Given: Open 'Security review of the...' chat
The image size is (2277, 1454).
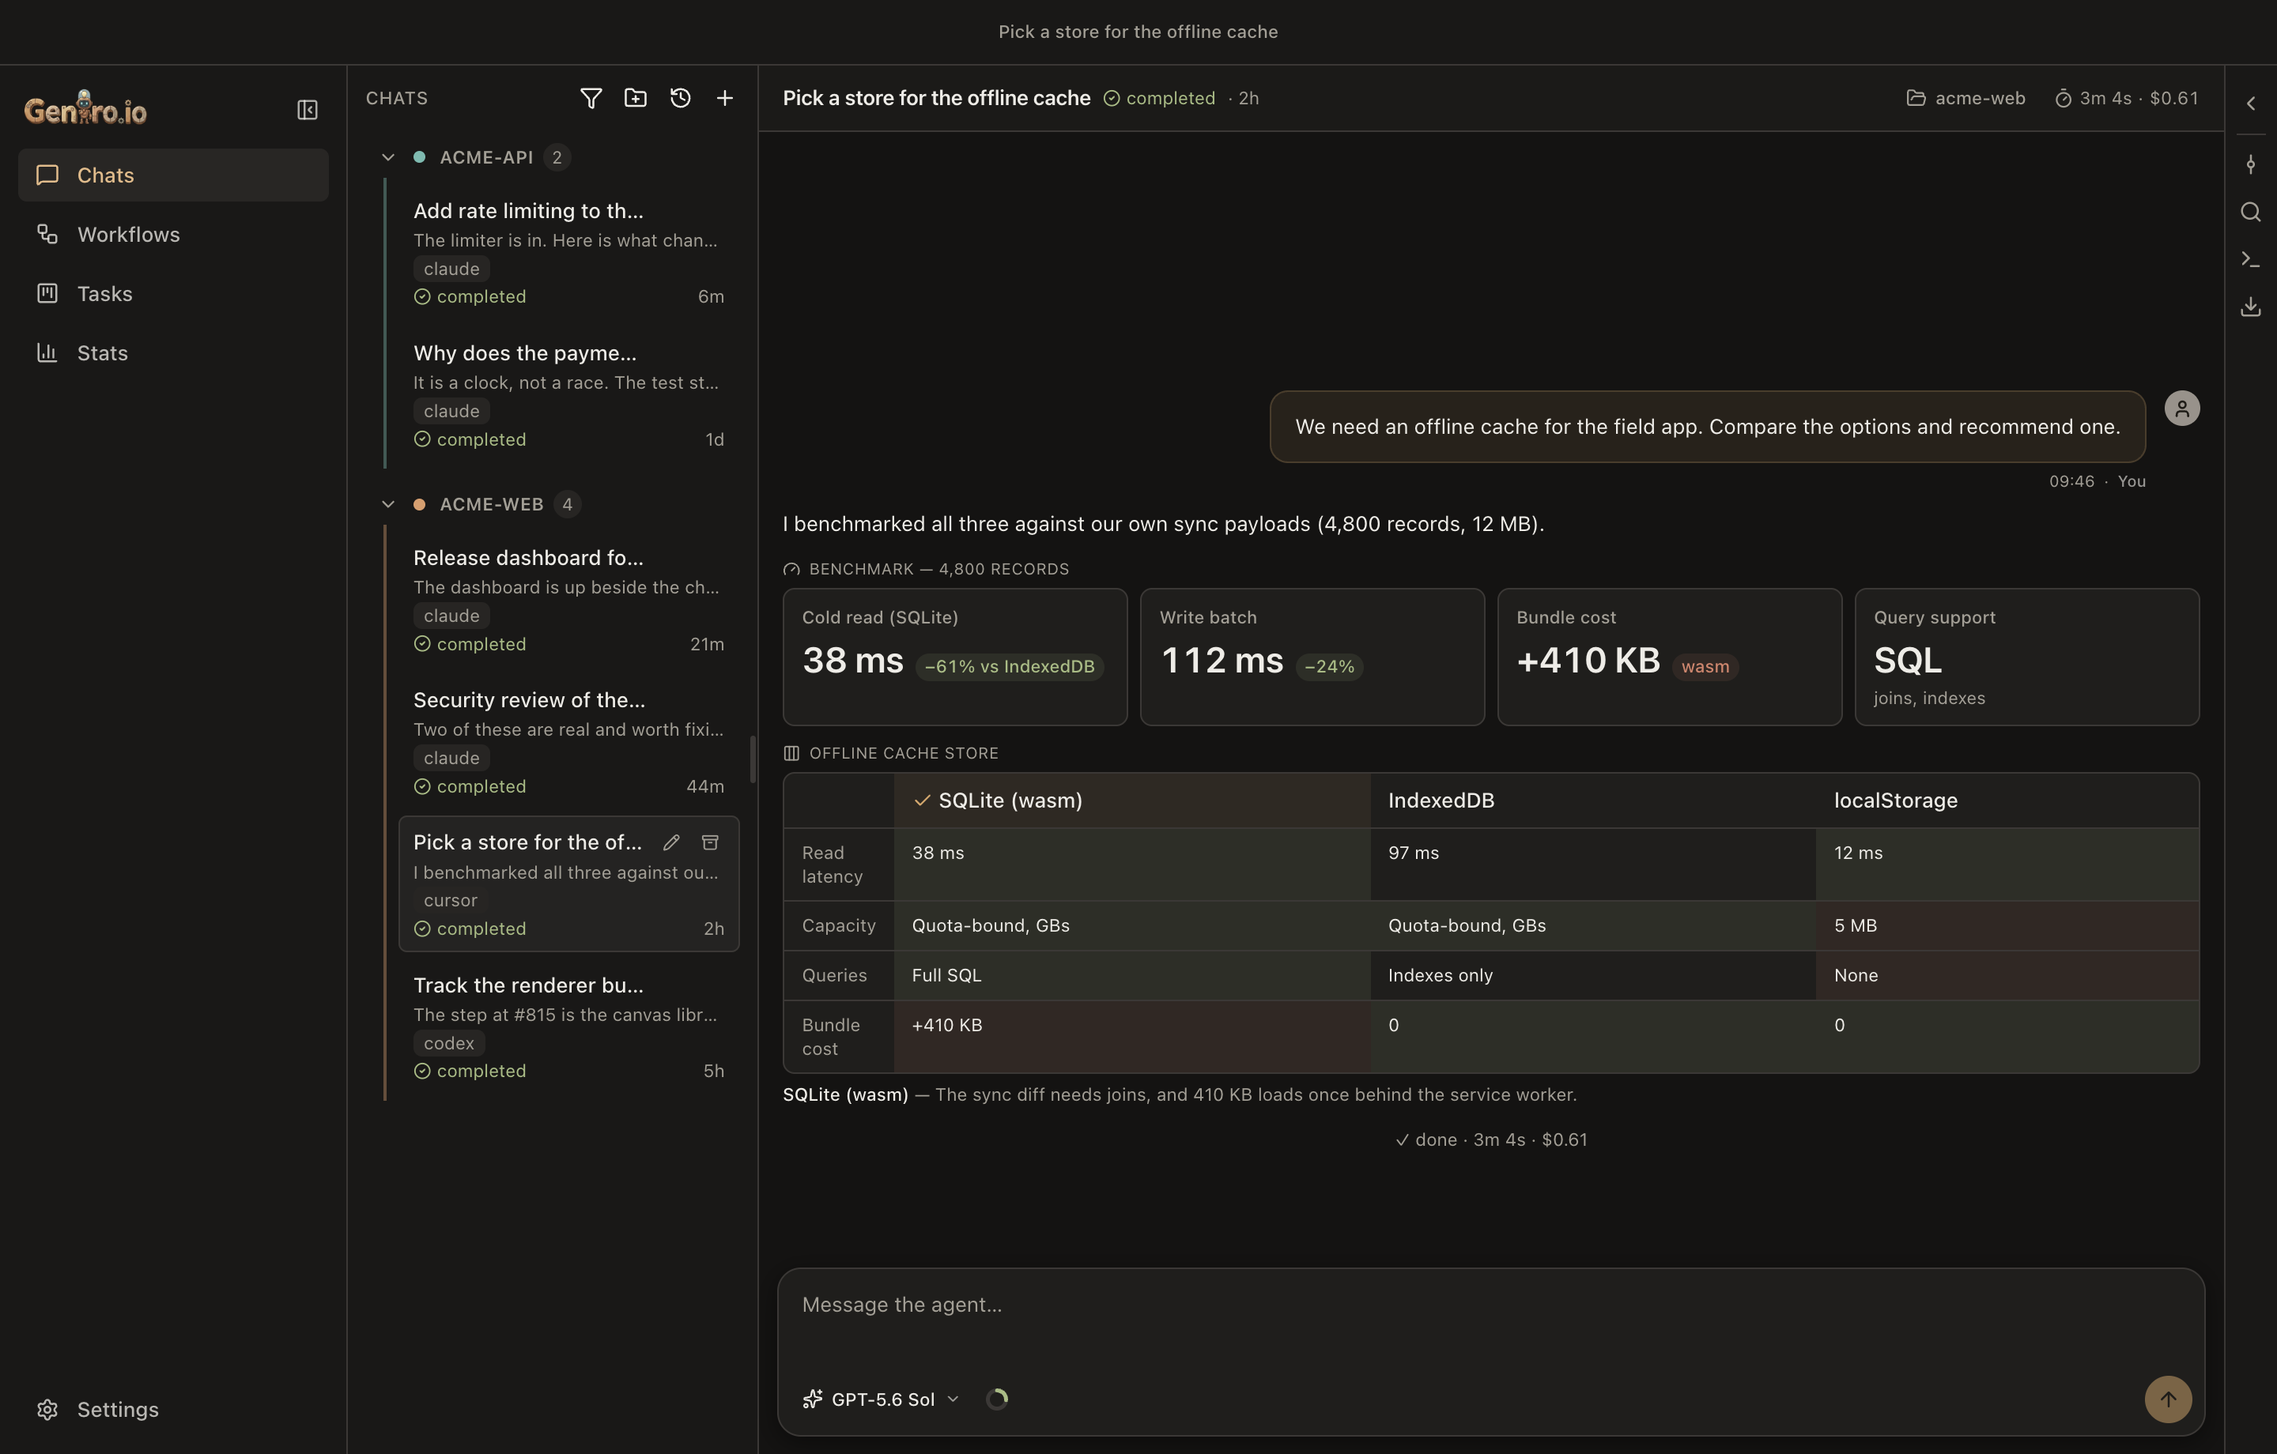Looking at the screenshot, I should click(x=568, y=742).
